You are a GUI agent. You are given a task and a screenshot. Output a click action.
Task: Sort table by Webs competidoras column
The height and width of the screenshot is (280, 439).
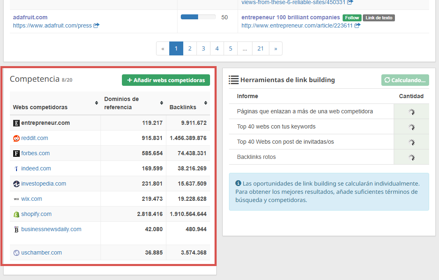coord(96,103)
